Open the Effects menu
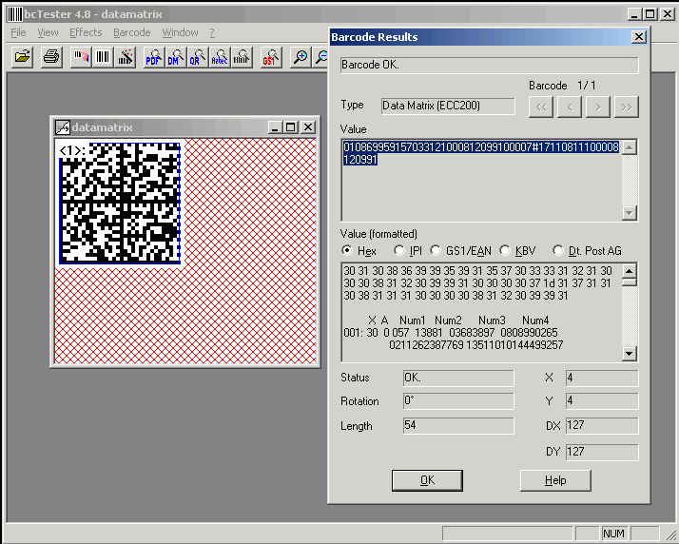The height and width of the screenshot is (544, 679). 86,32
